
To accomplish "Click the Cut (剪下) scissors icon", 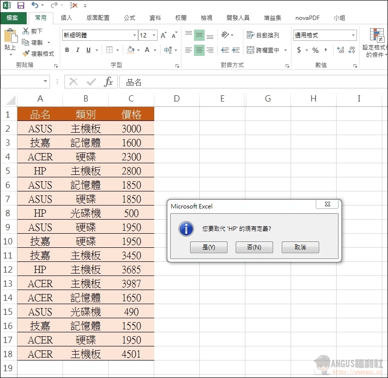I will 26,31.
